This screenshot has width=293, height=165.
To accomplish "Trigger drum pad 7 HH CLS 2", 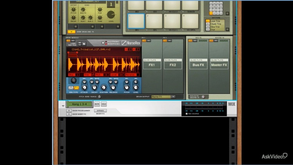I will [172, 5].
